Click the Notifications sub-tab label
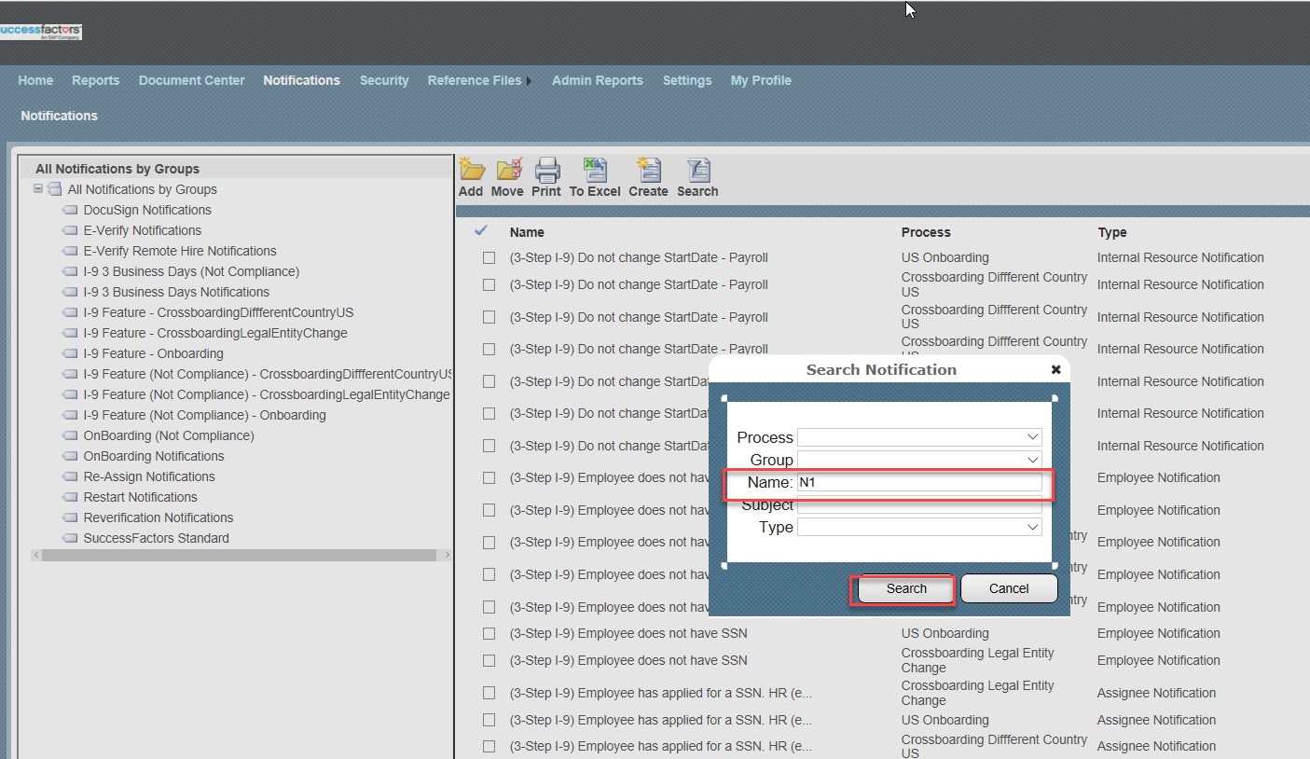 point(60,116)
